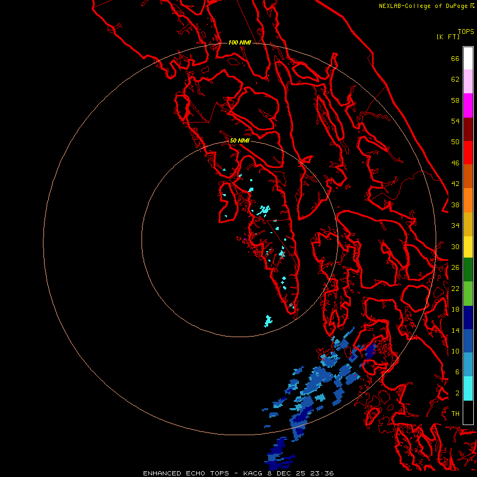Click the 34 legend value label
477x477 pixels.
tap(455, 226)
